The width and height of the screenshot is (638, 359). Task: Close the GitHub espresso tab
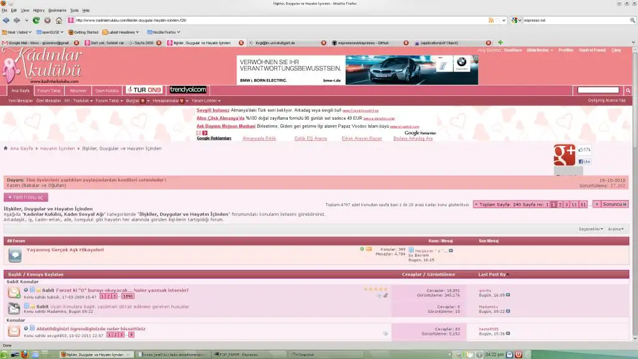click(406, 43)
